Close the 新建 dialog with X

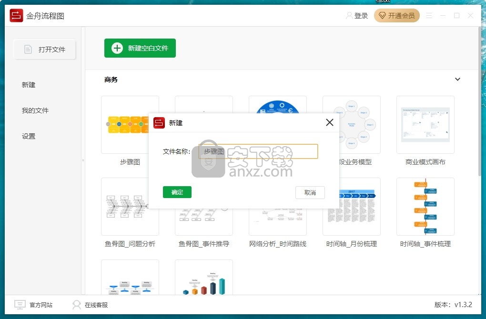(329, 122)
